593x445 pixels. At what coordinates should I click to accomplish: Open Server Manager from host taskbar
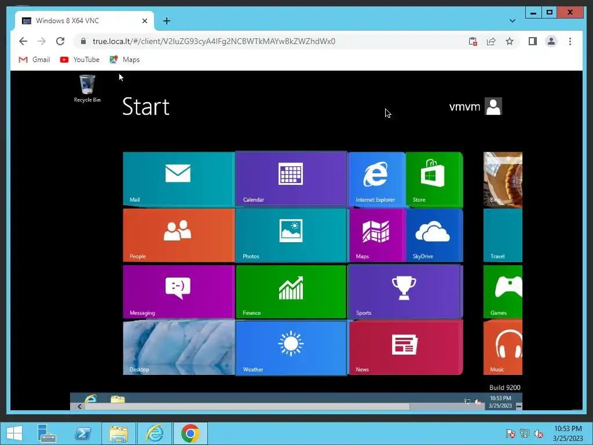click(x=46, y=433)
